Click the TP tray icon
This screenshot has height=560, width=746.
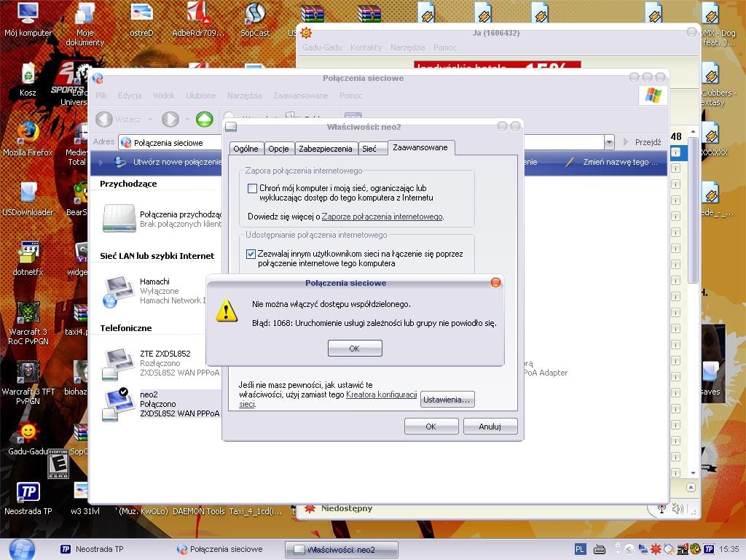point(709,549)
